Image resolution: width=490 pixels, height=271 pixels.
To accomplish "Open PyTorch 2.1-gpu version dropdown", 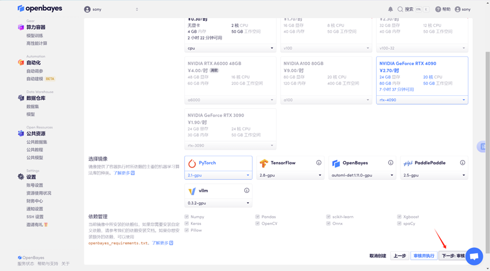I will click(219, 175).
